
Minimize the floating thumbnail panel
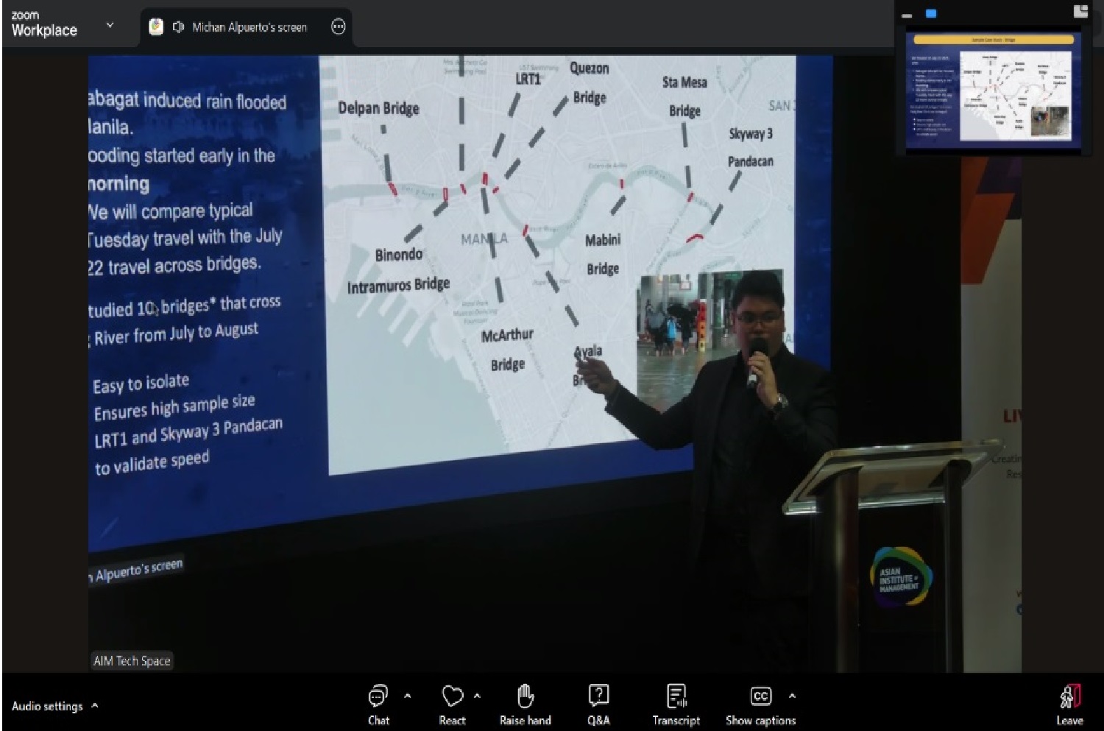(907, 15)
